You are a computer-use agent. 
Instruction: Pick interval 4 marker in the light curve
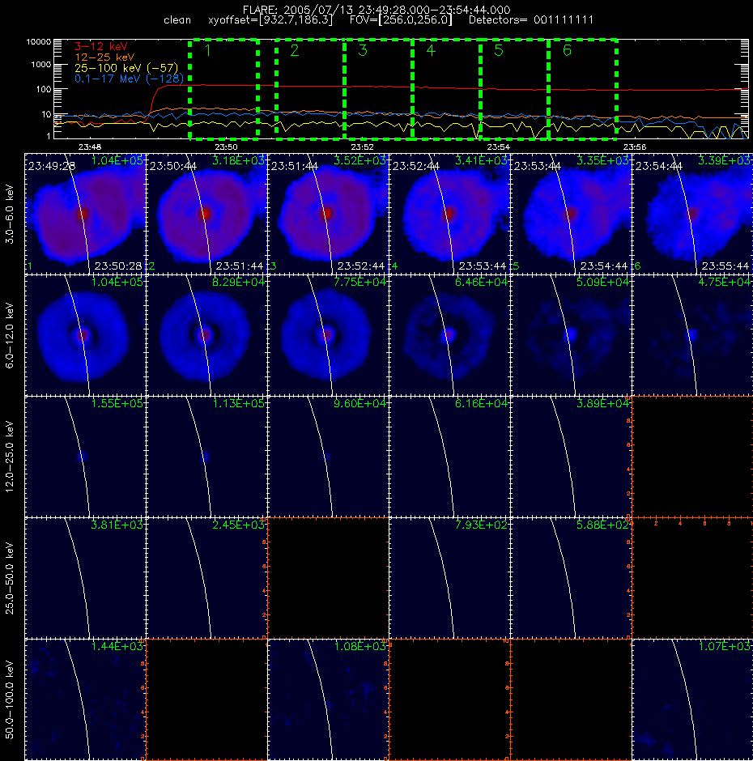pyautogui.click(x=431, y=50)
